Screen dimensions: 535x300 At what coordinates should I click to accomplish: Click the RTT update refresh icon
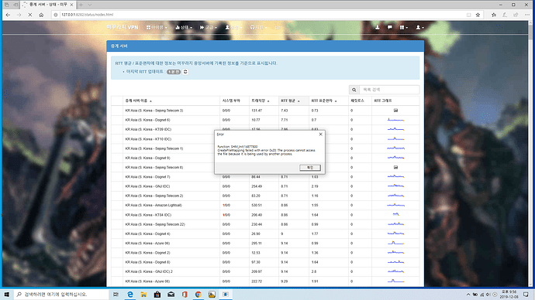[185, 72]
